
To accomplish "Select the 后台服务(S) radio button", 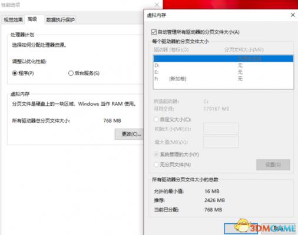I will [71, 73].
